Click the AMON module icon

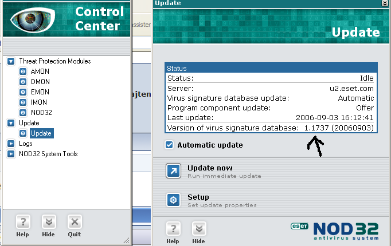click(x=23, y=72)
